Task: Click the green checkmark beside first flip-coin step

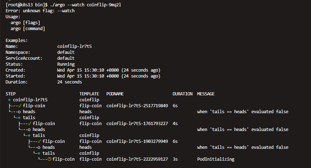Action: point(20,106)
